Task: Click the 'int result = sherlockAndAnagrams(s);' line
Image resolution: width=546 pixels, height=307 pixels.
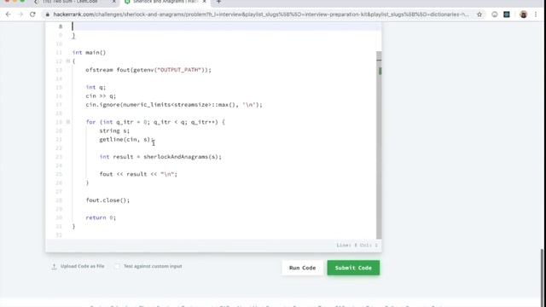Action: pos(160,157)
